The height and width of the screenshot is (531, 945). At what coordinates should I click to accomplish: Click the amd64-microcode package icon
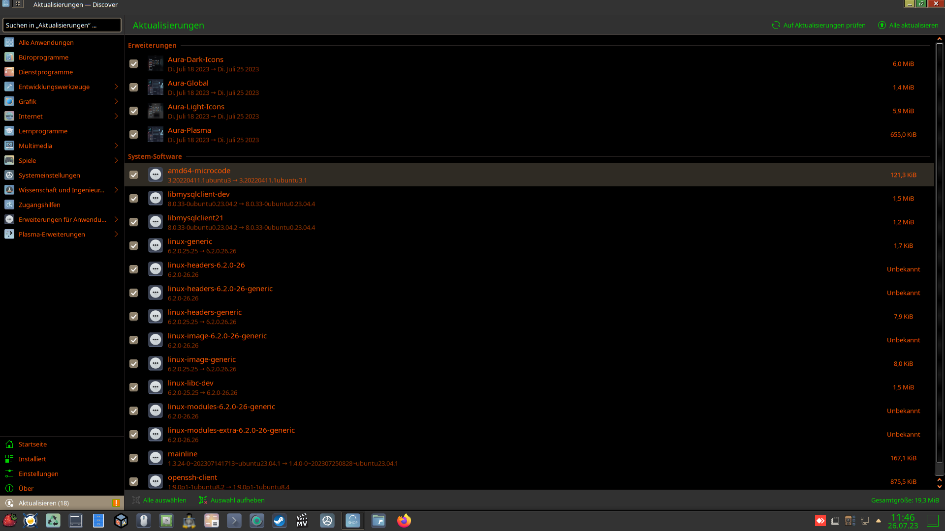pos(156,175)
